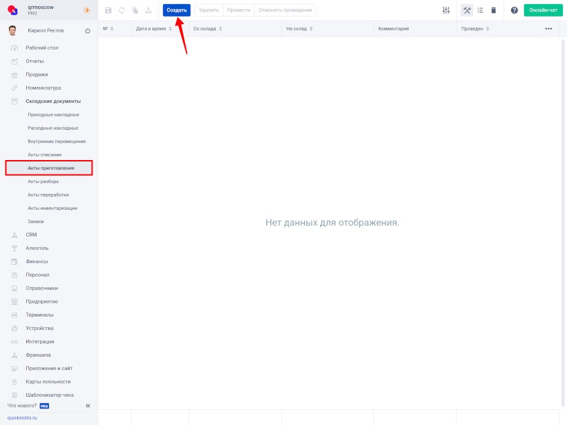Click the Удалить button
Image resolution: width=567 pixels, height=425 pixels.
[x=209, y=10]
